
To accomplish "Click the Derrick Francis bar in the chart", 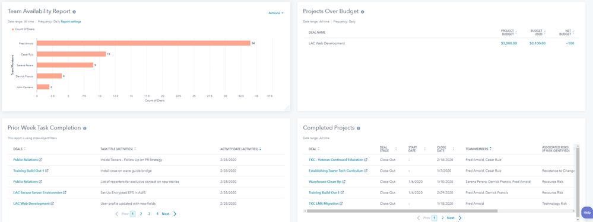I will [49, 76].
